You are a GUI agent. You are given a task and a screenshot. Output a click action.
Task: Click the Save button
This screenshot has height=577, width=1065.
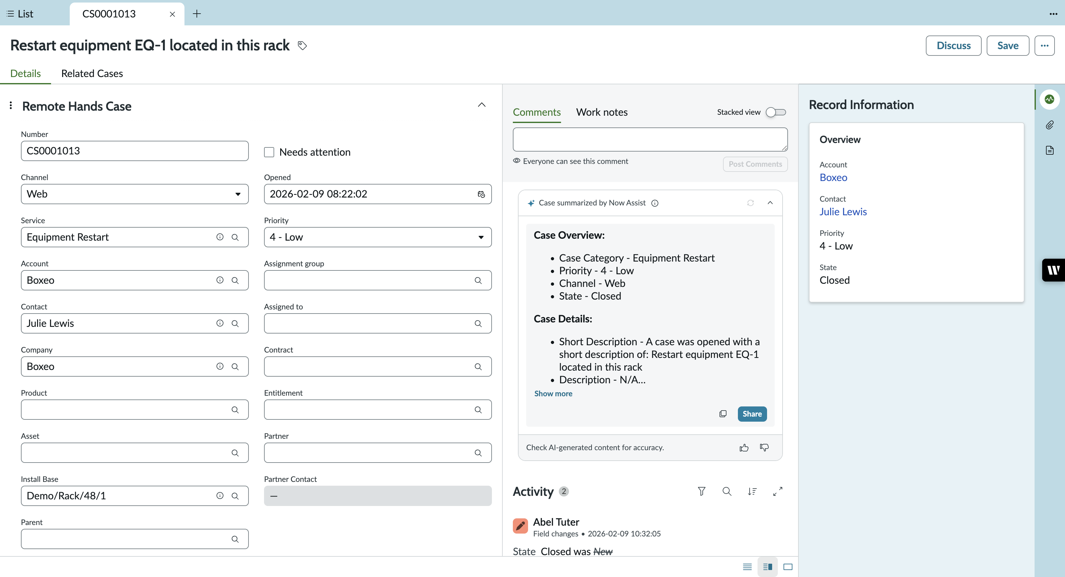tap(1008, 46)
